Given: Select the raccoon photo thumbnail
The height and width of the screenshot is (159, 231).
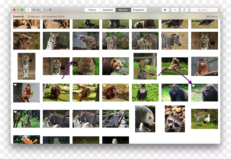Looking at the screenshot, I should (175, 119).
